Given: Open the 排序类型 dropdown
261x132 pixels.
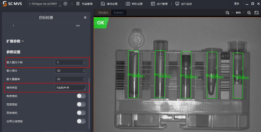Looking at the screenshot, I should click(70, 88).
